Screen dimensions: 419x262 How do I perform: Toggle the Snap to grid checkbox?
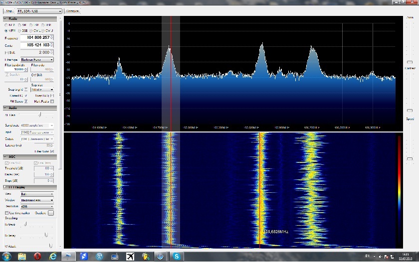[x=26, y=89]
